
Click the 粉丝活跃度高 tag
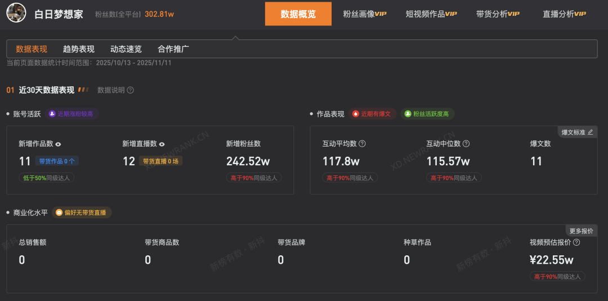click(427, 114)
